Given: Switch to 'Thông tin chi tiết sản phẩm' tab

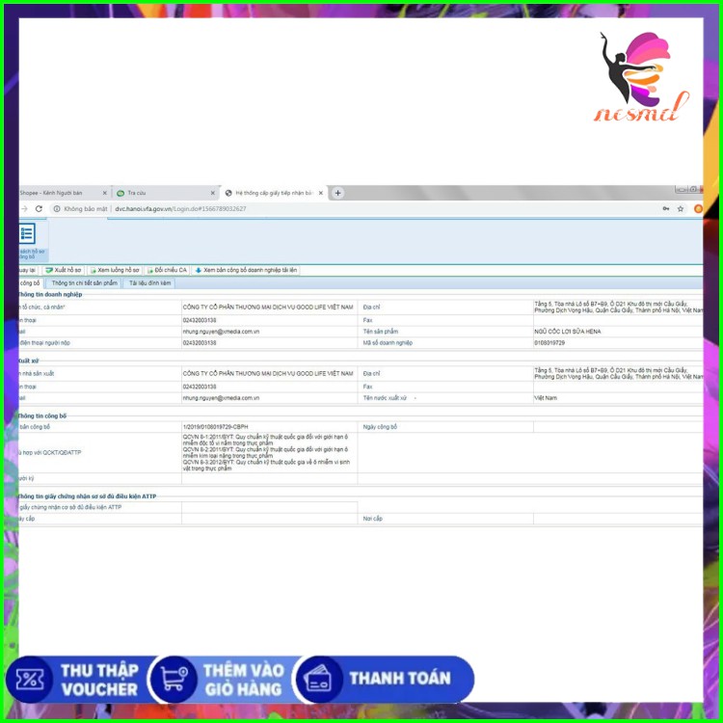Looking at the screenshot, I should (84, 283).
